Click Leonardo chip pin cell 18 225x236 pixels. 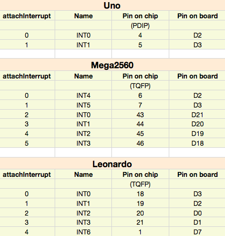pyautogui.click(x=140, y=194)
